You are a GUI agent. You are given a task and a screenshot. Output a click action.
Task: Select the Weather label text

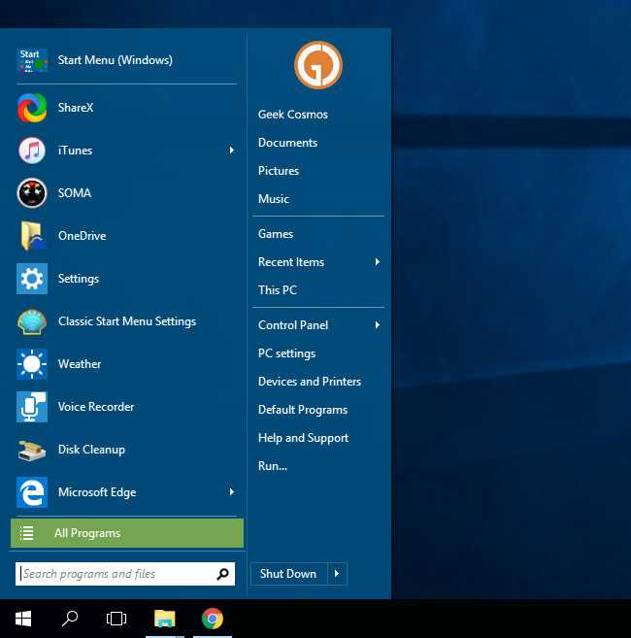click(x=80, y=364)
